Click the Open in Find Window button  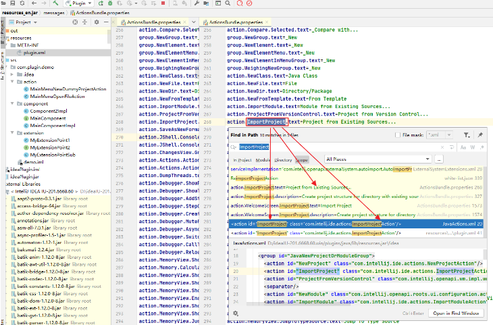456,314
